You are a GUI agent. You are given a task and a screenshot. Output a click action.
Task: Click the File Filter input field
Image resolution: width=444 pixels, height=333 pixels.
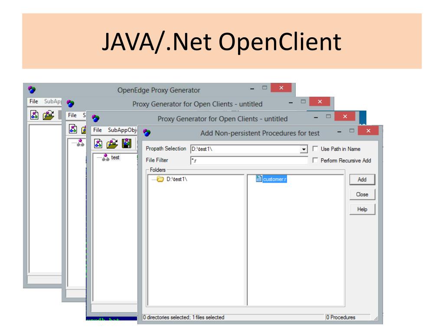pyautogui.click(x=249, y=160)
